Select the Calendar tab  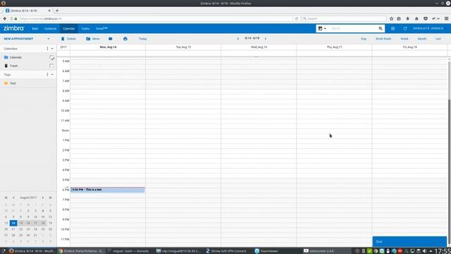pos(68,28)
